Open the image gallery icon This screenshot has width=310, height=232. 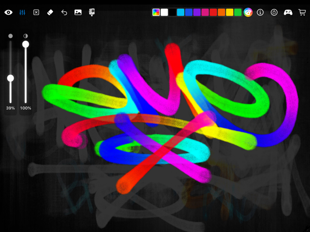tap(78, 12)
